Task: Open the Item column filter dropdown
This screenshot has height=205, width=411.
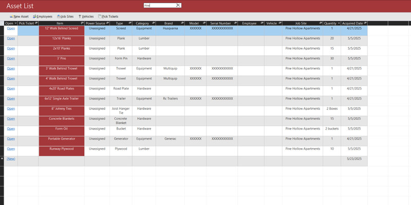Action: 82,23
